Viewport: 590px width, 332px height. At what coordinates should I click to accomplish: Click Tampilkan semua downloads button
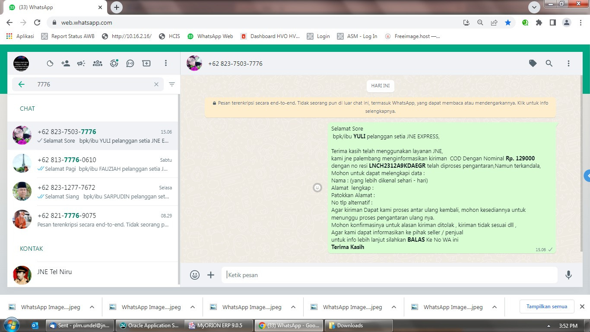[x=547, y=306]
